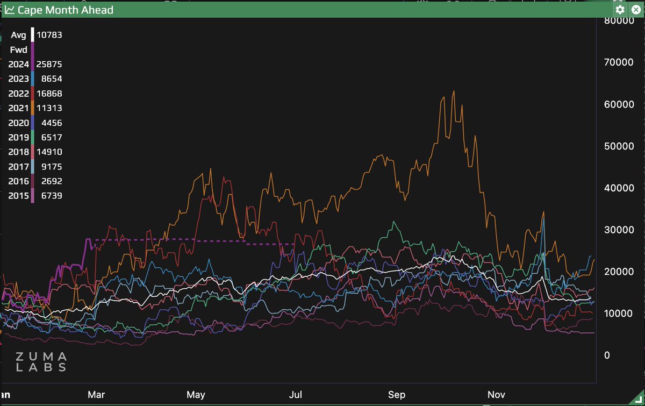Image resolution: width=645 pixels, height=406 pixels.
Task: Select the 2019 value 6517
Action: click(x=52, y=137)
